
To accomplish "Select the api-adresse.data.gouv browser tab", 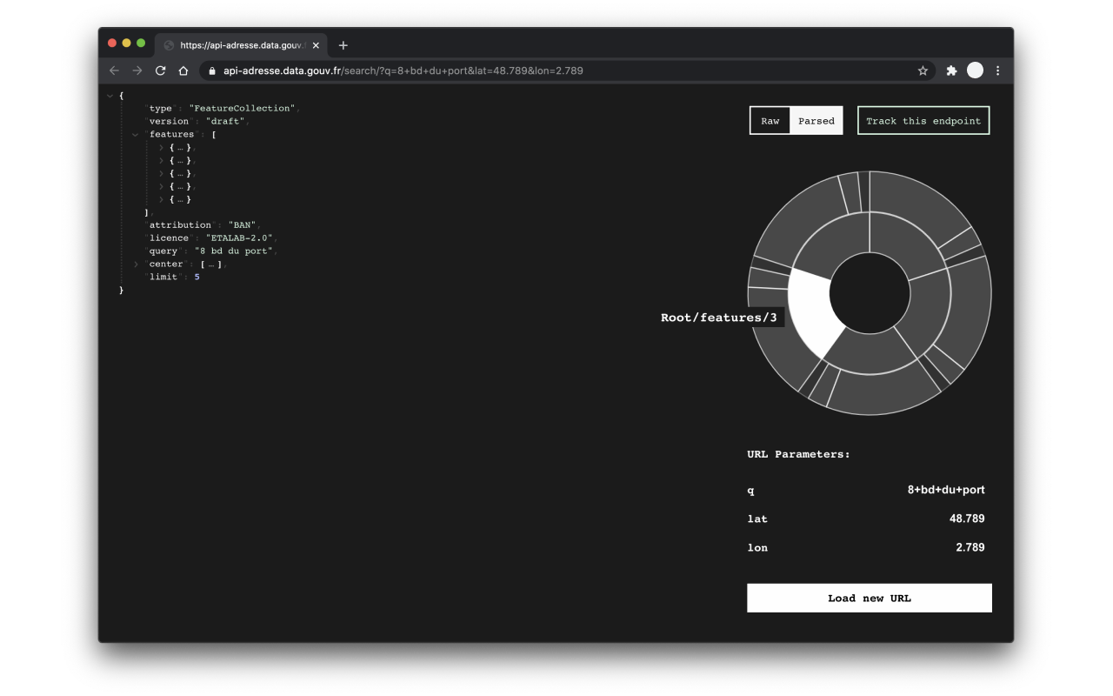I will (x=241, y=45).
